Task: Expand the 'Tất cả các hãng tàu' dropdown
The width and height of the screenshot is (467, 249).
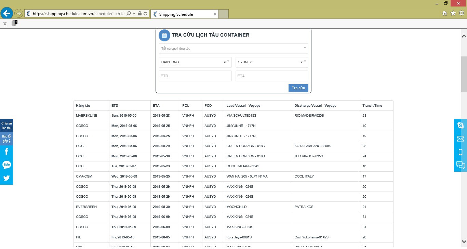Action: [233, 49]
